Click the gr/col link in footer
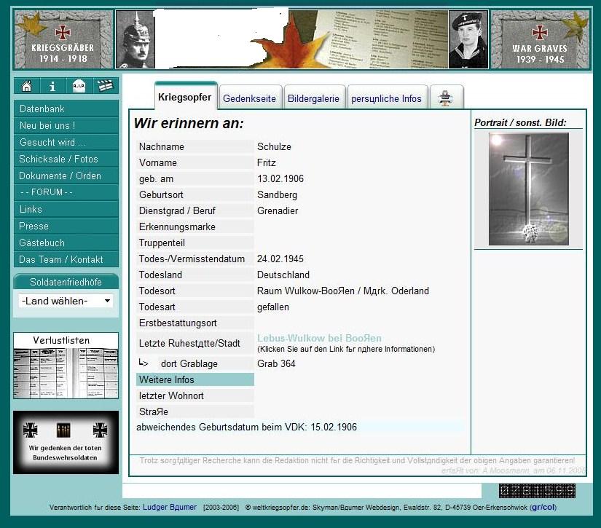The image size is (601, 528). point(543,507)
